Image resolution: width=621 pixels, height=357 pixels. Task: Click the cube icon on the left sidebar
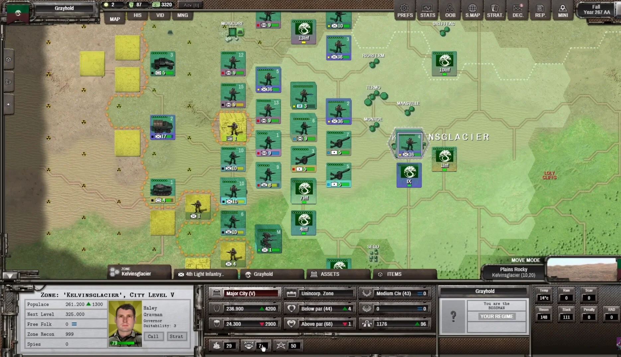[x=8, y=59]
